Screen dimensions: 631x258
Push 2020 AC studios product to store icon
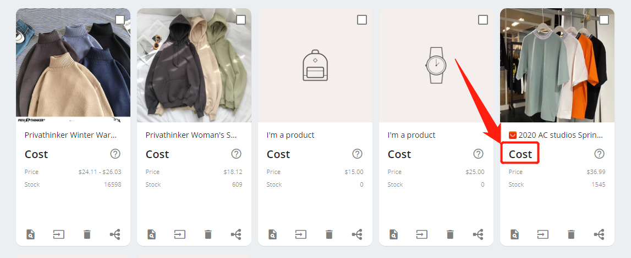click(x=543, y=234)
